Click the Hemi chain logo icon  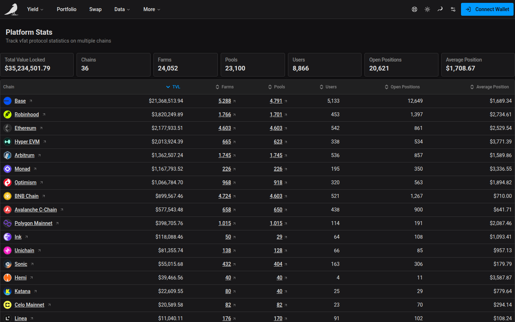[x=8, y=278]
